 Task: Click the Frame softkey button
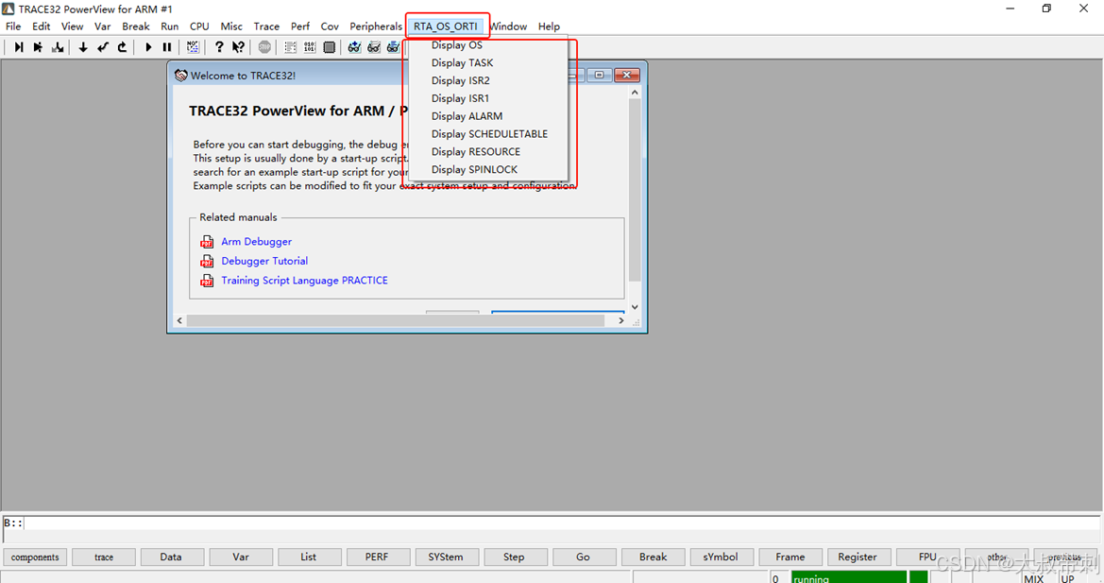790,557
